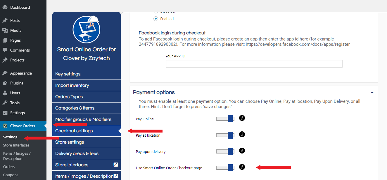Open Modifier groups & Modifiers section

click(87, 119)
